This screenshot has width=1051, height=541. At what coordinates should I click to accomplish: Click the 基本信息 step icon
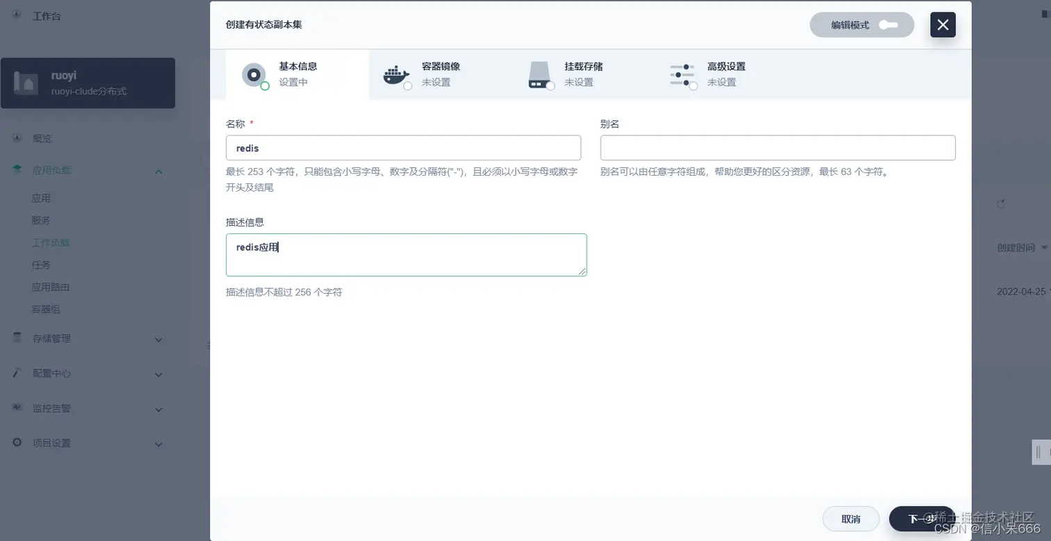(x=254, y=74)
